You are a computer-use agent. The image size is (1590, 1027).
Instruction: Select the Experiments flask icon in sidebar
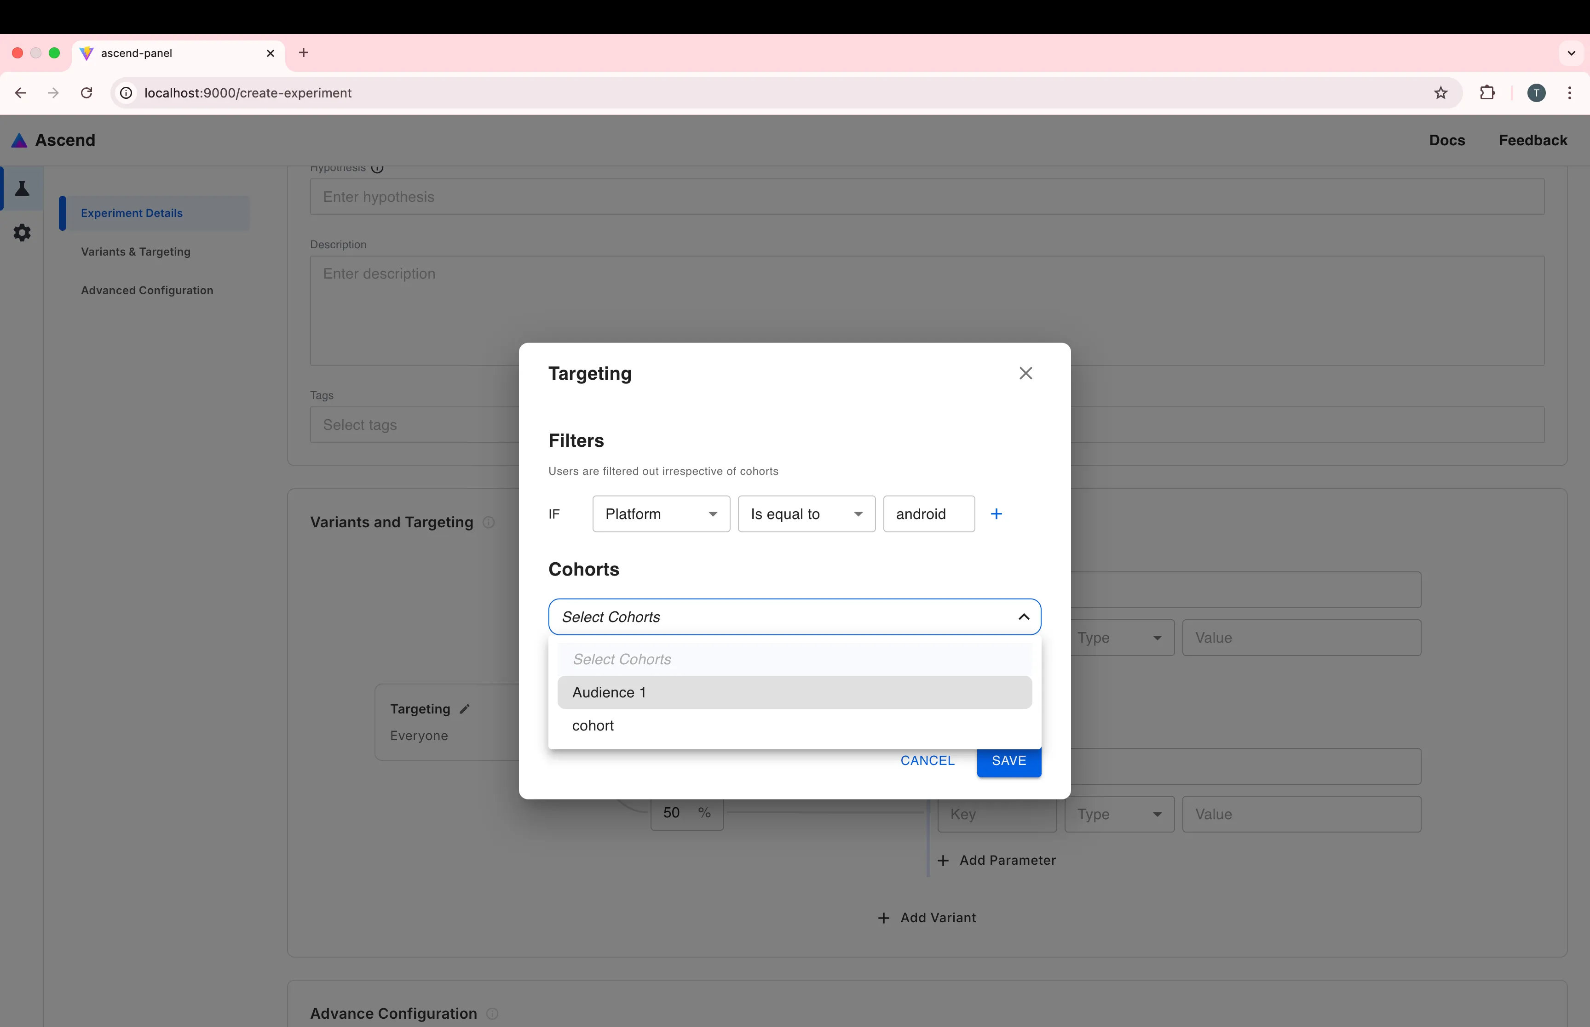(x=22, y=189)
